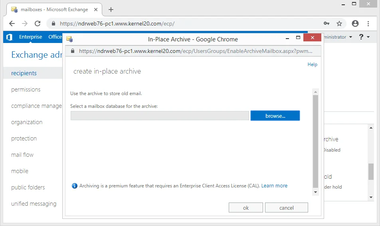Image resolution: width=380 pixels, height=226 pixels.
Task: Click the popup window URL text
Action: 196,51
